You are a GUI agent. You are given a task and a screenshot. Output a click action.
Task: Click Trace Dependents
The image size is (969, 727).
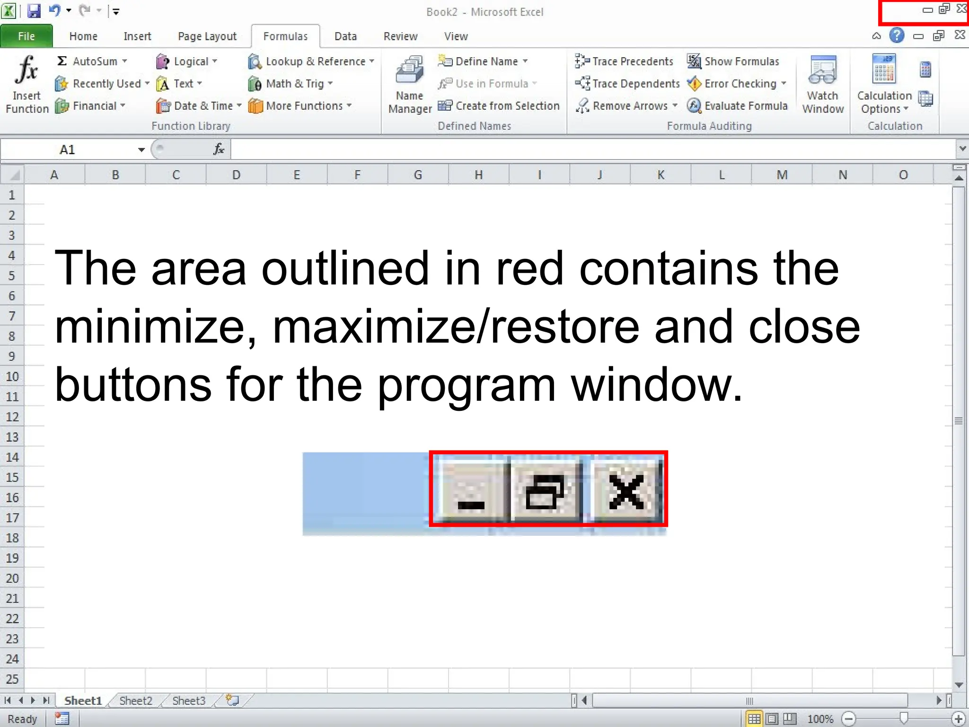pyautogui.click(x=627, y=84)
